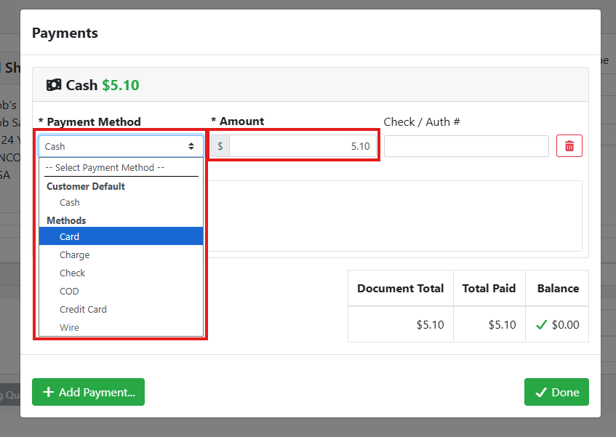Choose the '-- Select Payment Method --' placeholder option

coord(105,167)
